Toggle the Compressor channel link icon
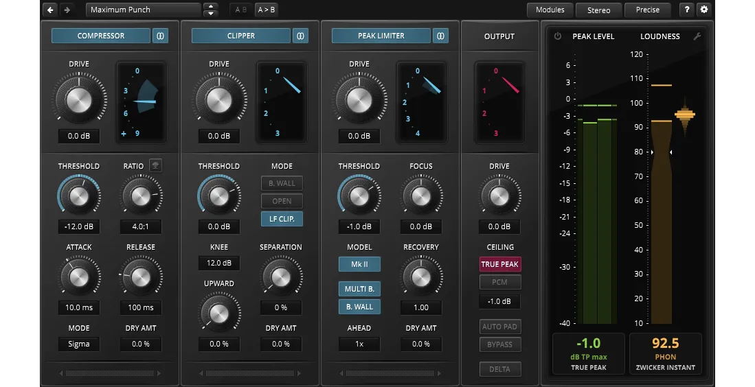 (x=160, y=36)
